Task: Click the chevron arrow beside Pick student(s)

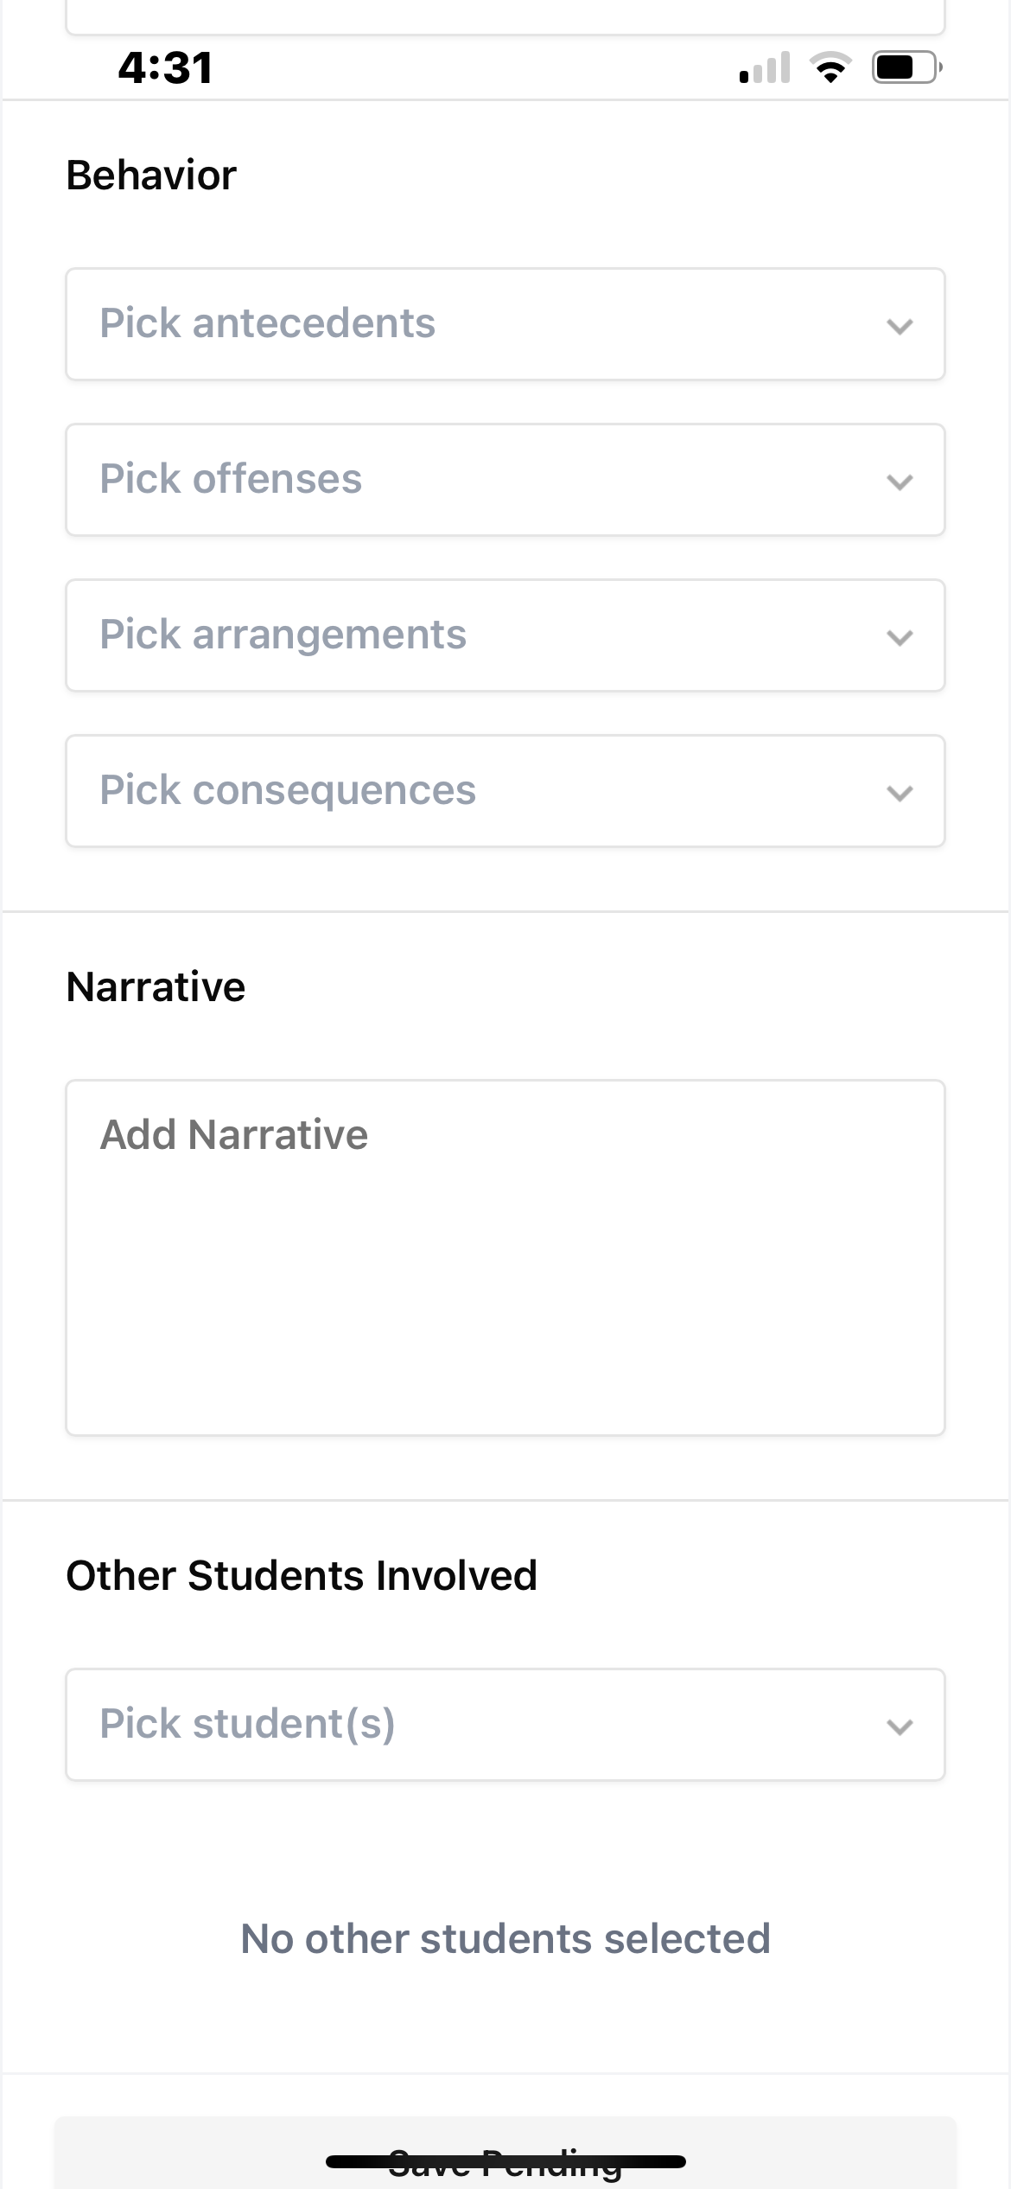Action: (x=900, y=1726)
